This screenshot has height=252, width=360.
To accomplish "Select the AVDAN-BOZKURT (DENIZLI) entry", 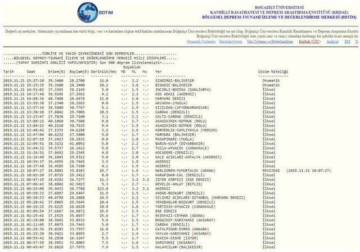I will coord(180,193).
